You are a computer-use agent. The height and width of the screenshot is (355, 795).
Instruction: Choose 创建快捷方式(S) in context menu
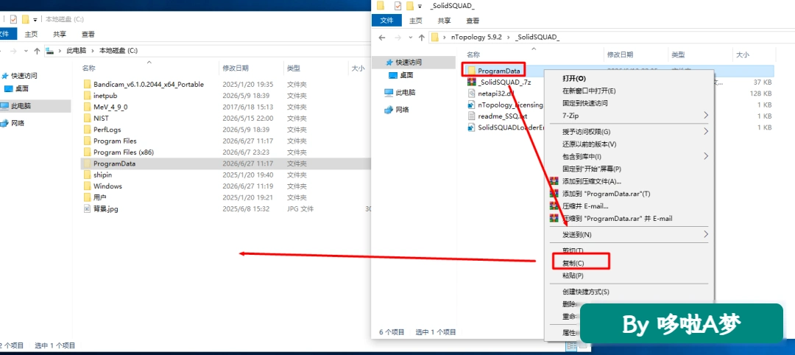tap(586, 292)
